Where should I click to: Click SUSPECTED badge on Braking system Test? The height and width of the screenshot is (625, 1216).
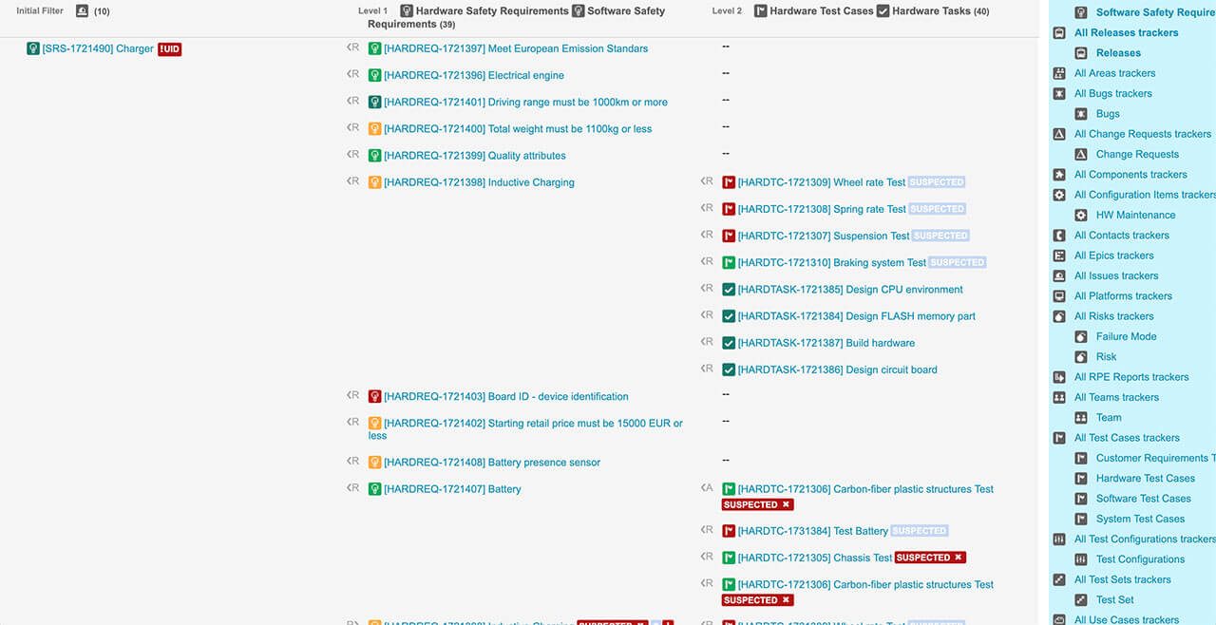click(958, 262)
